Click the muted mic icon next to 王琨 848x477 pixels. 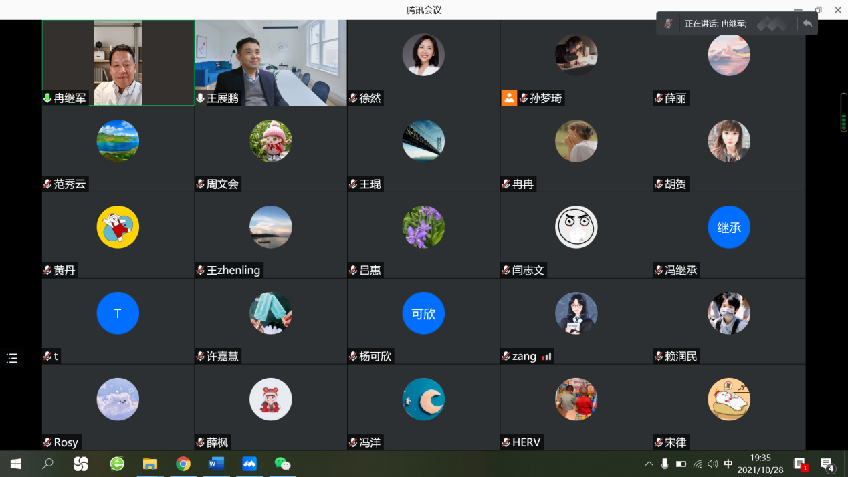coord(353,184)
